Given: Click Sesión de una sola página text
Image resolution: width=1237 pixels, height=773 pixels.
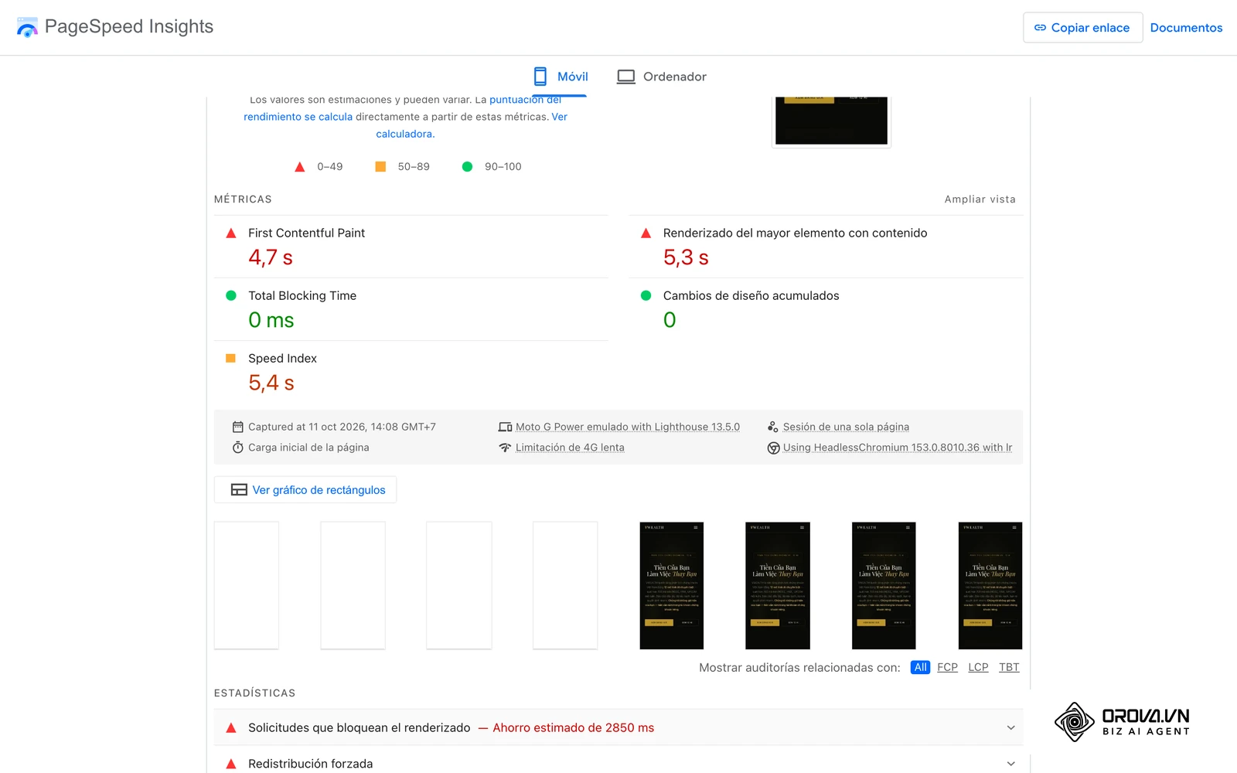Looking at the screenshot, I should click(x=846, y=427).
